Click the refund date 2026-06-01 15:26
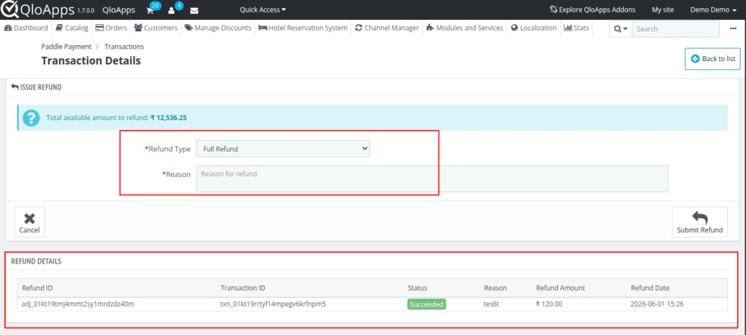Screen dimensions: 746x335 [657, 304]
